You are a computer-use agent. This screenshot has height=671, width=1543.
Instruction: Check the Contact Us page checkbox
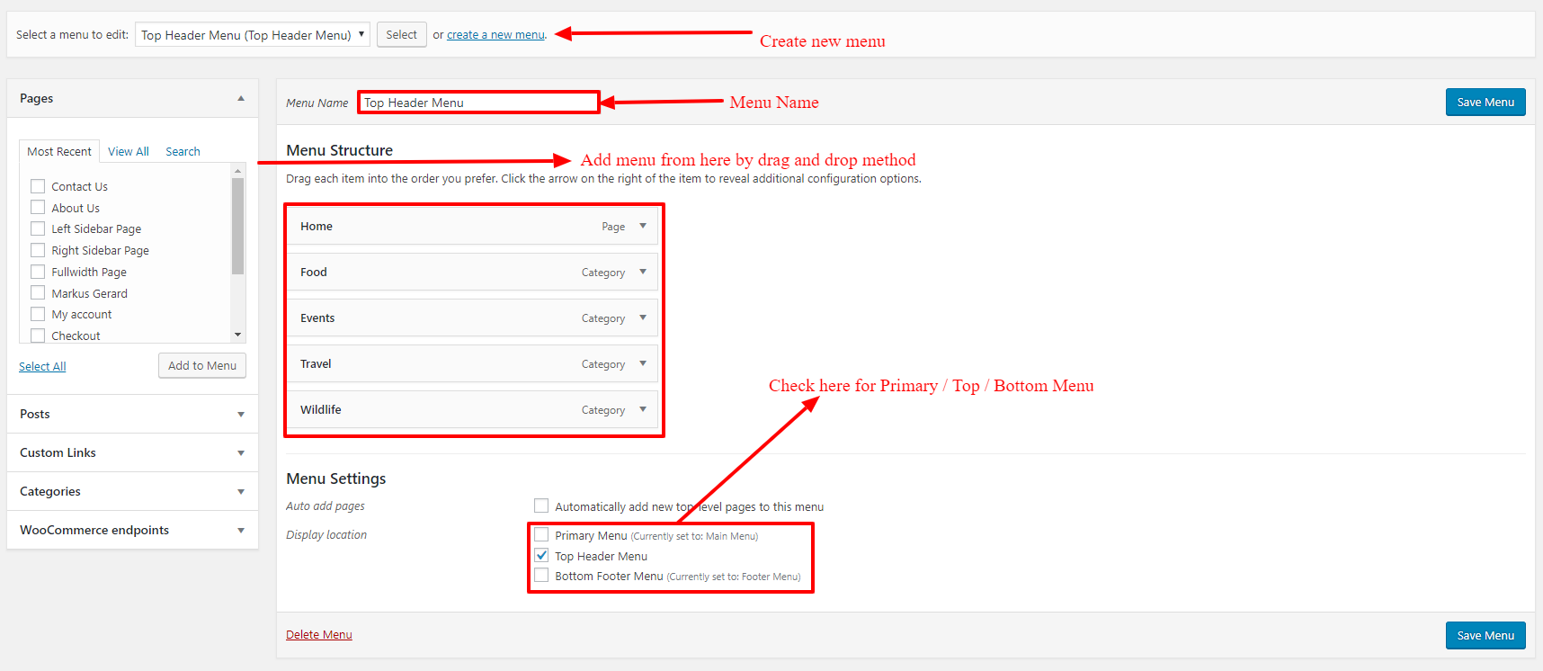point(38,186)
